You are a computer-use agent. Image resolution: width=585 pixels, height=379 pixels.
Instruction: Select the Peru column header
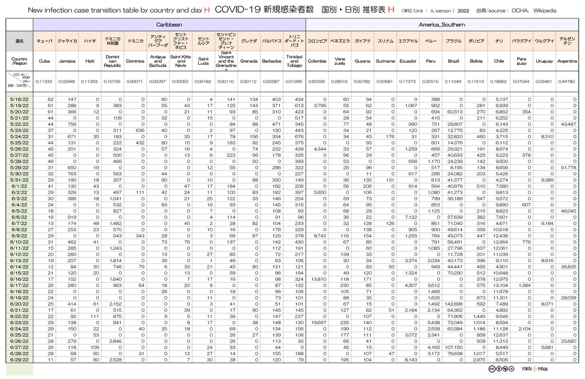point(430,61)
